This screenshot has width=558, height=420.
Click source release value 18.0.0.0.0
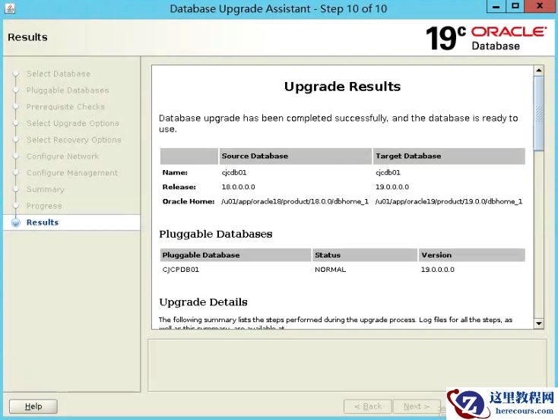(238, 187)
